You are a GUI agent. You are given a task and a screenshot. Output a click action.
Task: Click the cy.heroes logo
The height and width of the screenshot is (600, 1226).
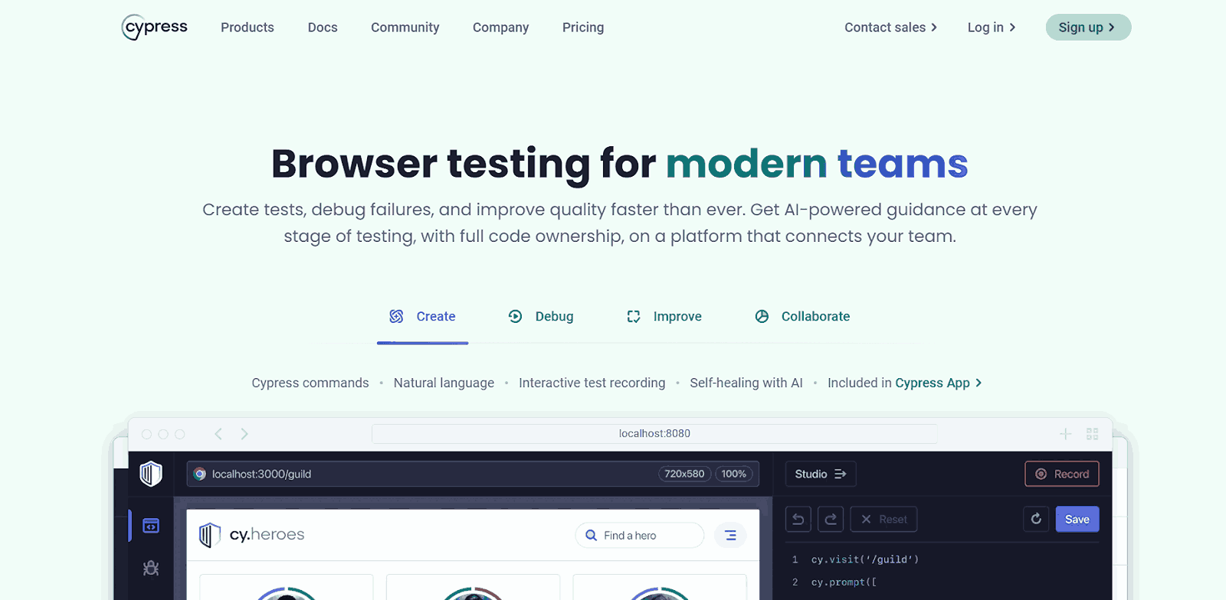pyautogui.click(x=252, y=535)
